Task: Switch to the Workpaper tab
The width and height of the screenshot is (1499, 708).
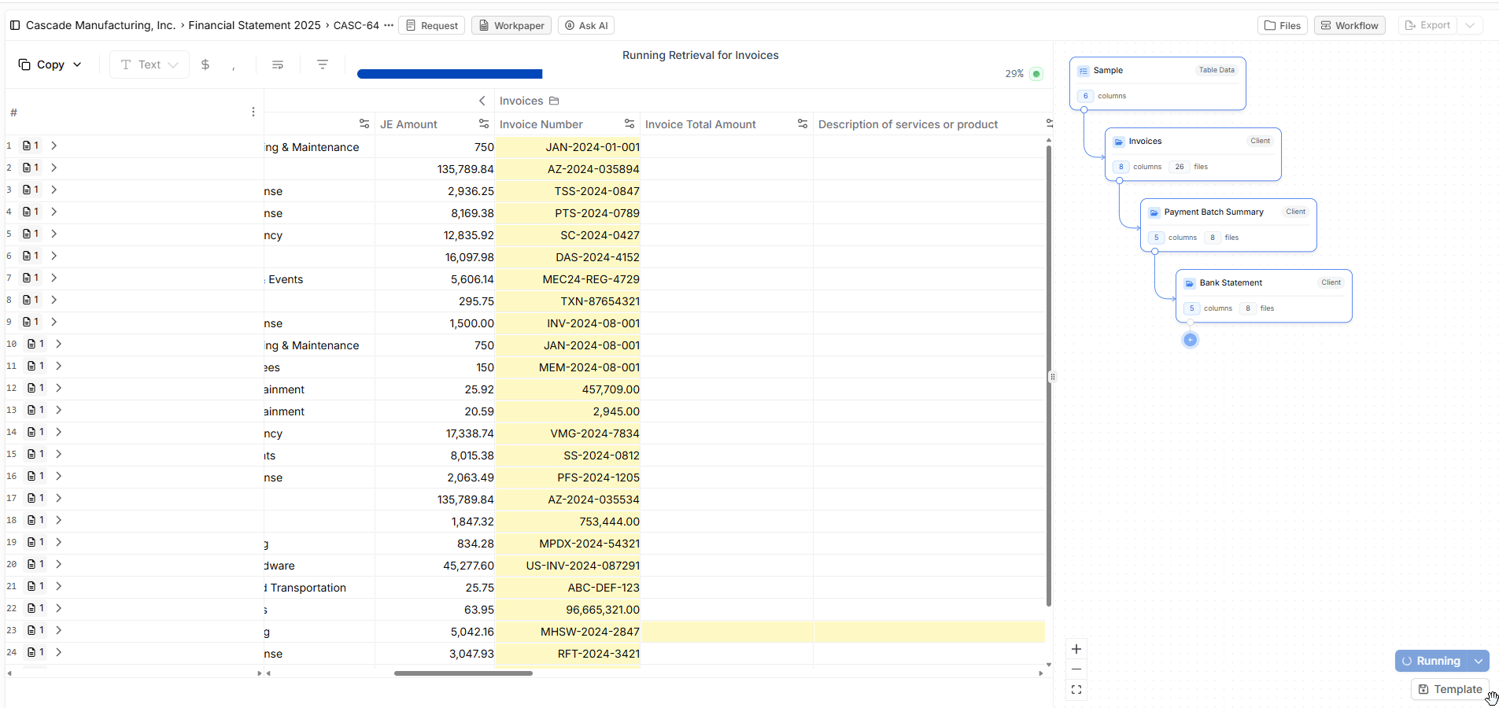Action: pyautogui.click(x=511, y=25)
